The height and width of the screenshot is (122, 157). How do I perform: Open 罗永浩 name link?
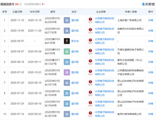[75, 41]
